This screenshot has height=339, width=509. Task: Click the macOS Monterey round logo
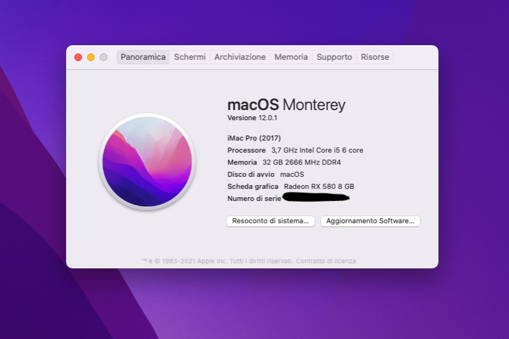click(147, 162)
